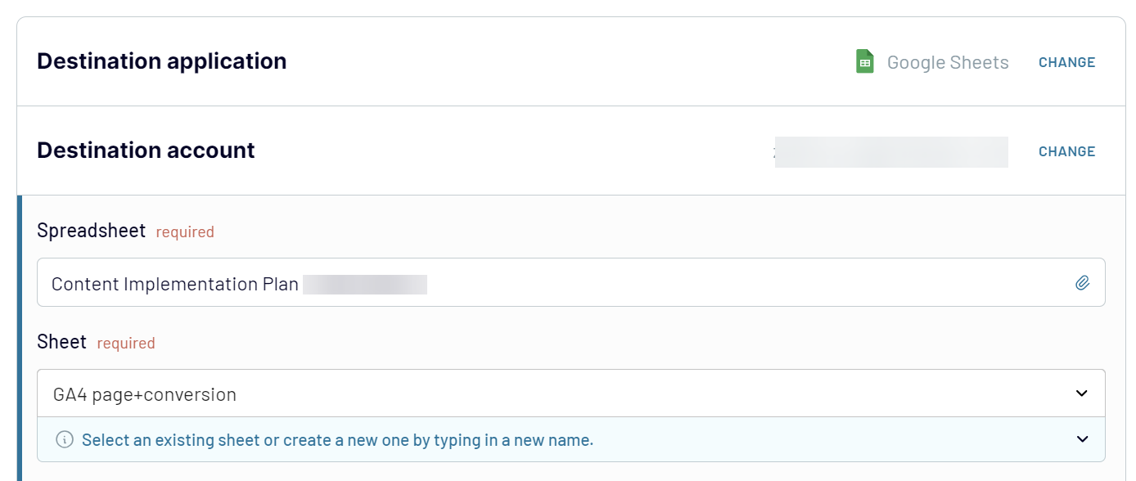The image size is (1136, 481).
Task: Click the info circle icon beside the hint
Action: pyautogui.click(x=64, y=440)
